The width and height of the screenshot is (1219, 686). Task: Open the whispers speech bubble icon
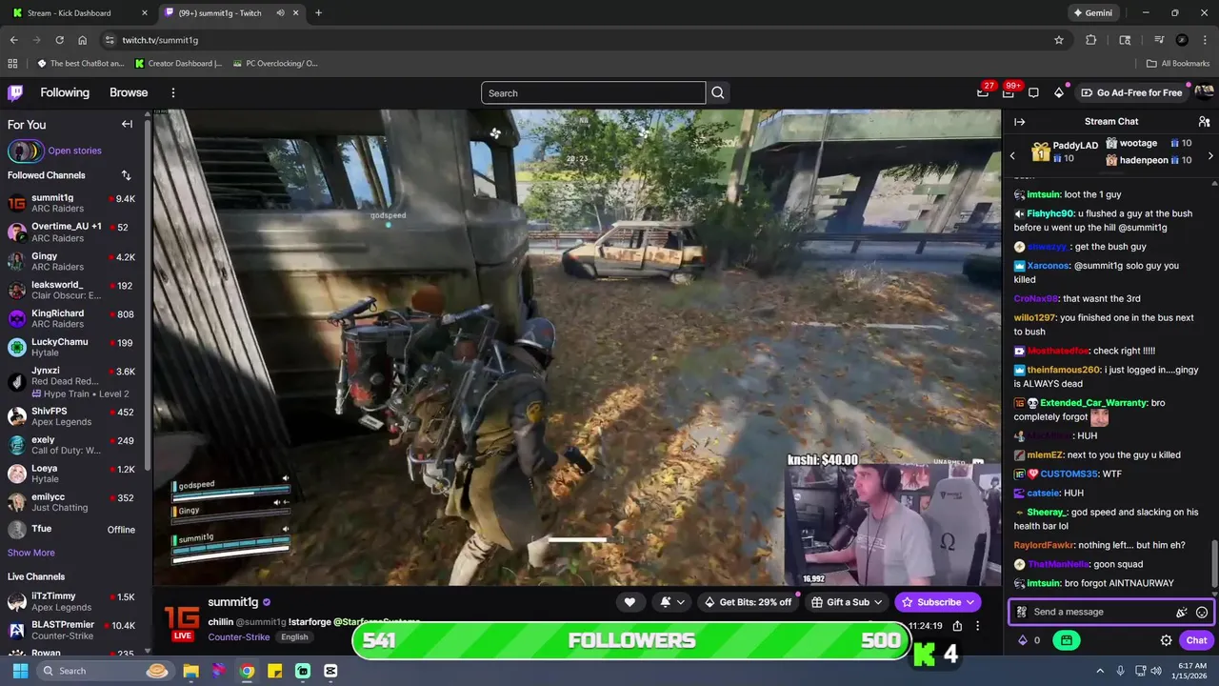pos(1033,92)
